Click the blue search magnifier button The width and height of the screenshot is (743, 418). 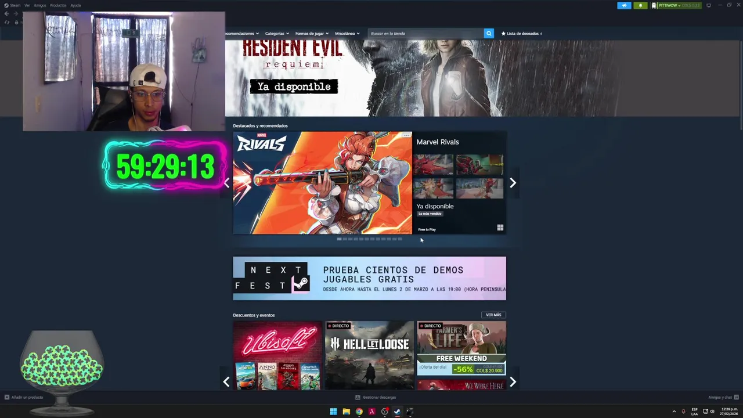tap(489, 34)
